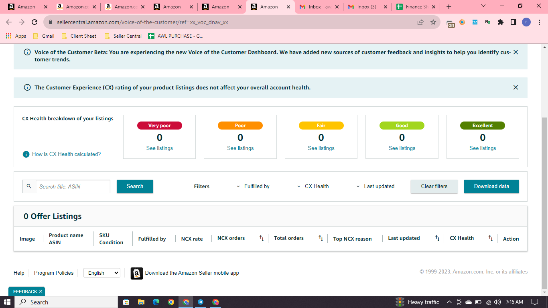Open How is CX Health calculated link

[x=67, y=154]
